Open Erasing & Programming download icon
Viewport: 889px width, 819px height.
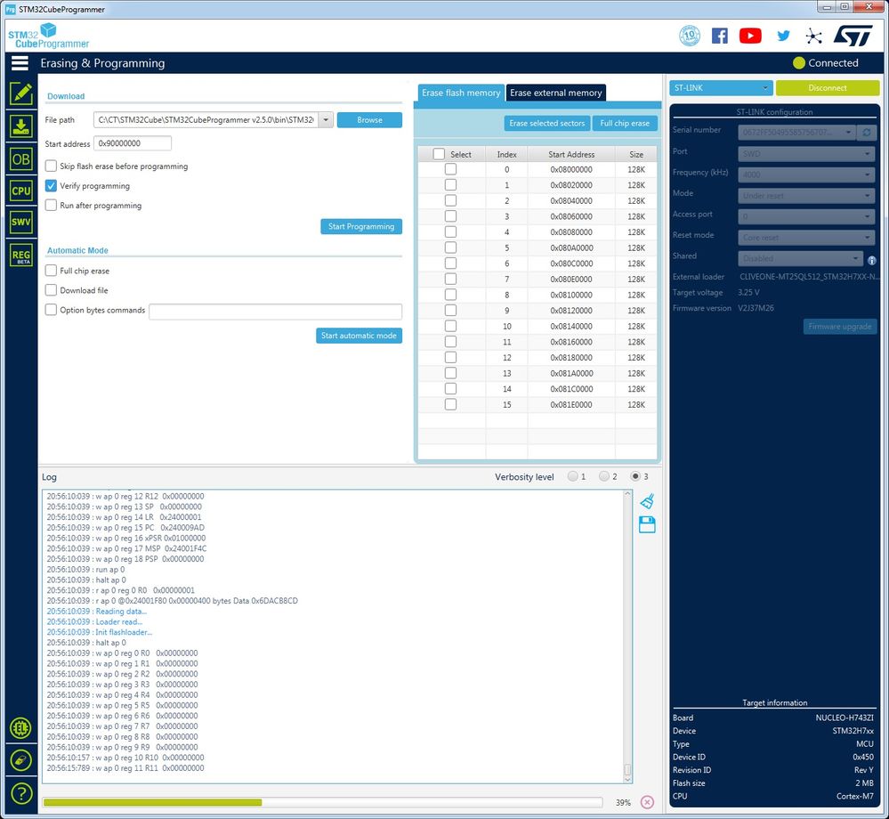(21, 126)
